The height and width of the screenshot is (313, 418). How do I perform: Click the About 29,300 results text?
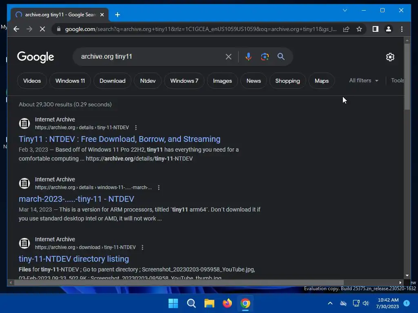tap(65, 104)
